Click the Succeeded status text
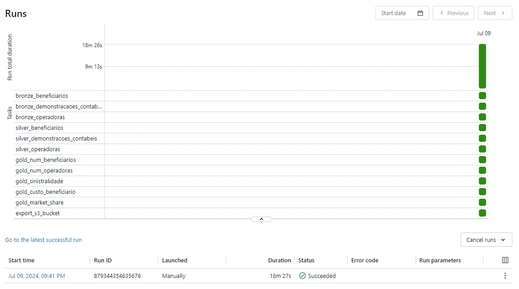This screenshot has height=289, width=519. [x=322, y=276]
